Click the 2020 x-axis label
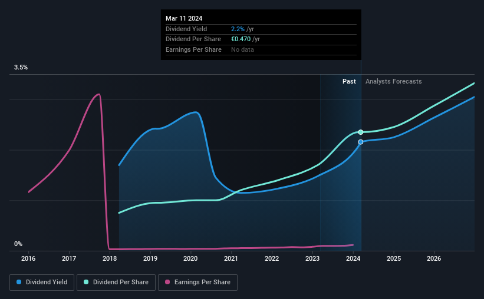Screen dimensions: 484x299 [x=190, y=258]
